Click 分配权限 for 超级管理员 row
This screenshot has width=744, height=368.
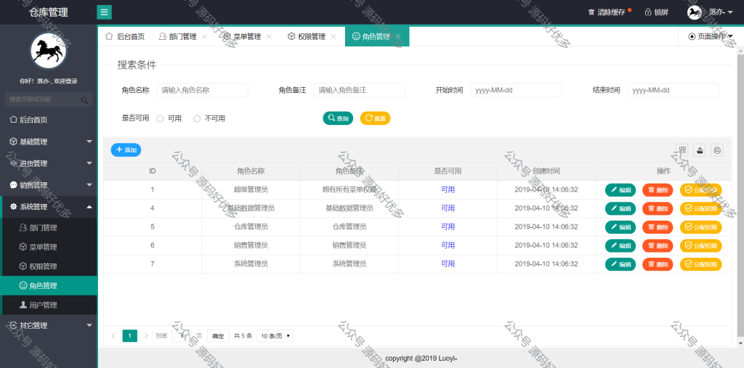pos(701,189)
